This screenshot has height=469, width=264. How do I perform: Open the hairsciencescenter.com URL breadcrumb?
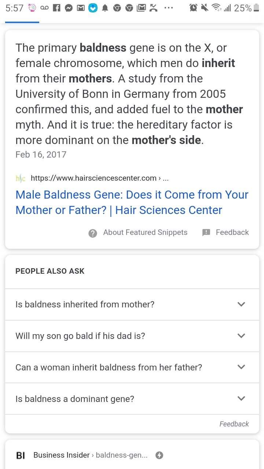[100, 178]
